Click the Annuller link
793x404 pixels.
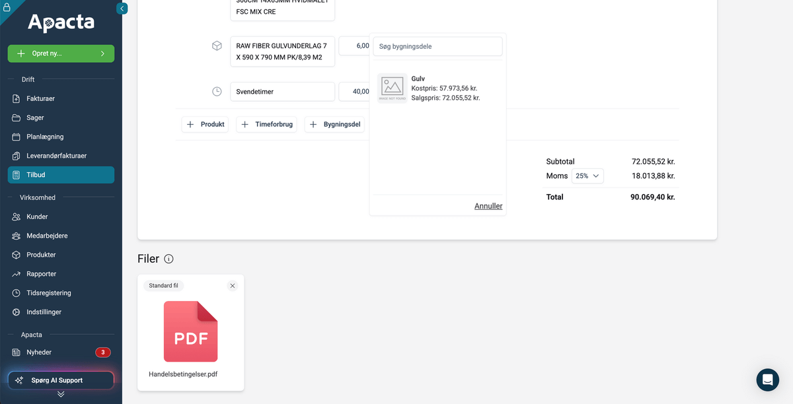point(488,206)
